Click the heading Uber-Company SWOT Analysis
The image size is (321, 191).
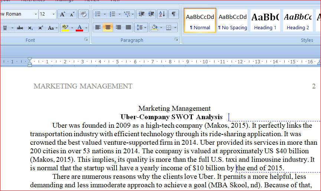pyautogui.click(x=171, y=117)
